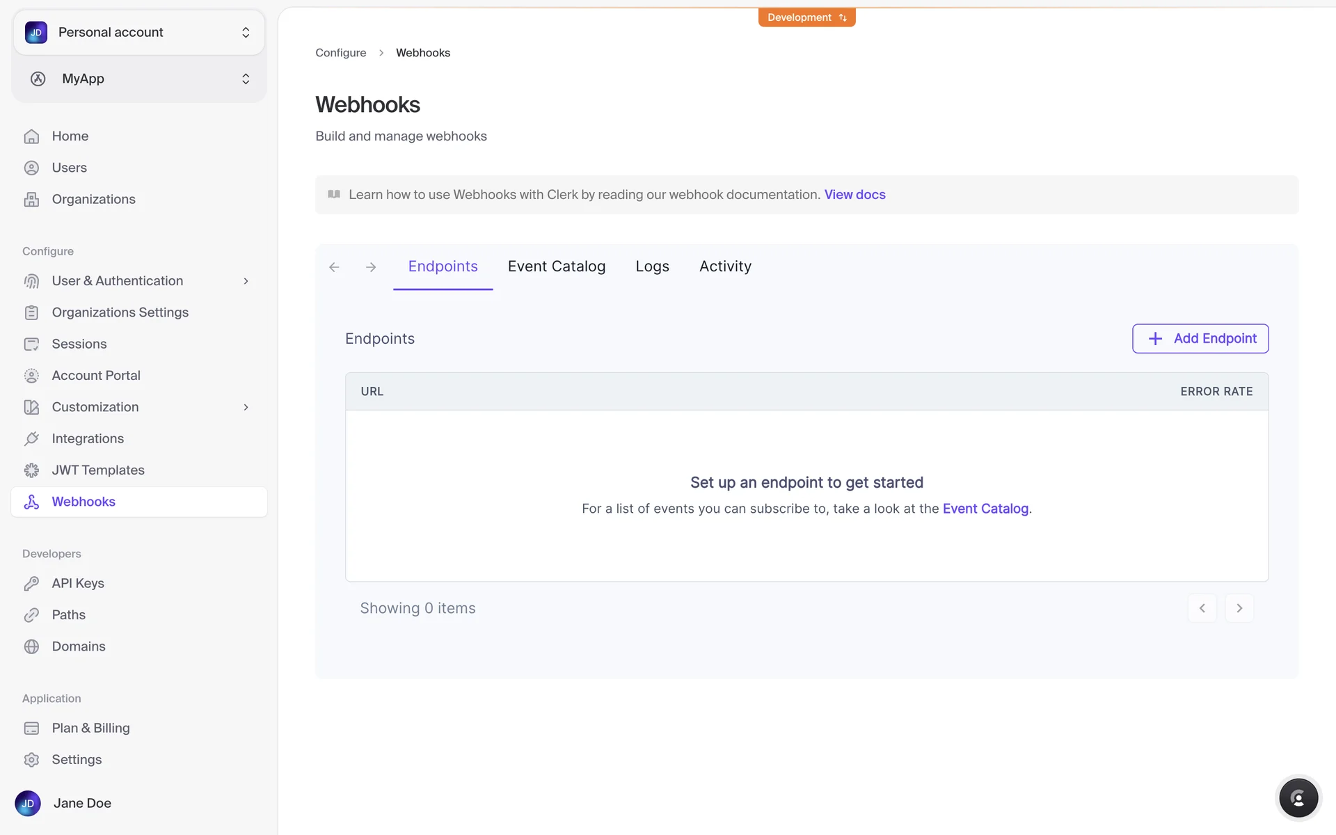Click the Sessions icon in sidebar
The width and height of the screenshot is (1336, 835).
[31, 344]
